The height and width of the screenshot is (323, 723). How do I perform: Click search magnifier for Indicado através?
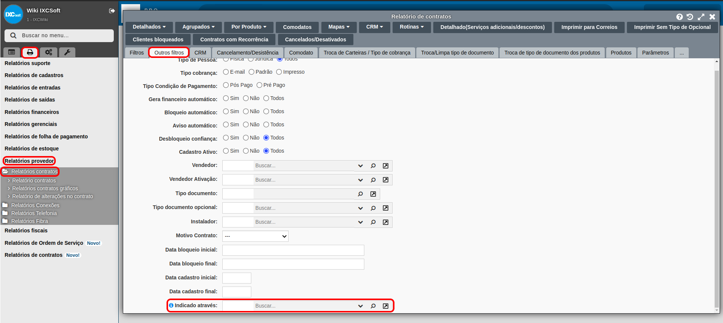[373, 306]
